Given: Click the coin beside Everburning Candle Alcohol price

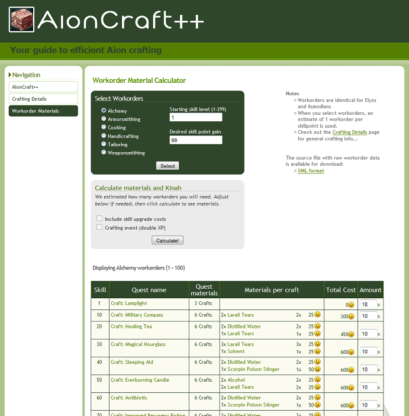Looking at the screenshot, I should pyautogui.click(x=317, y=379).
